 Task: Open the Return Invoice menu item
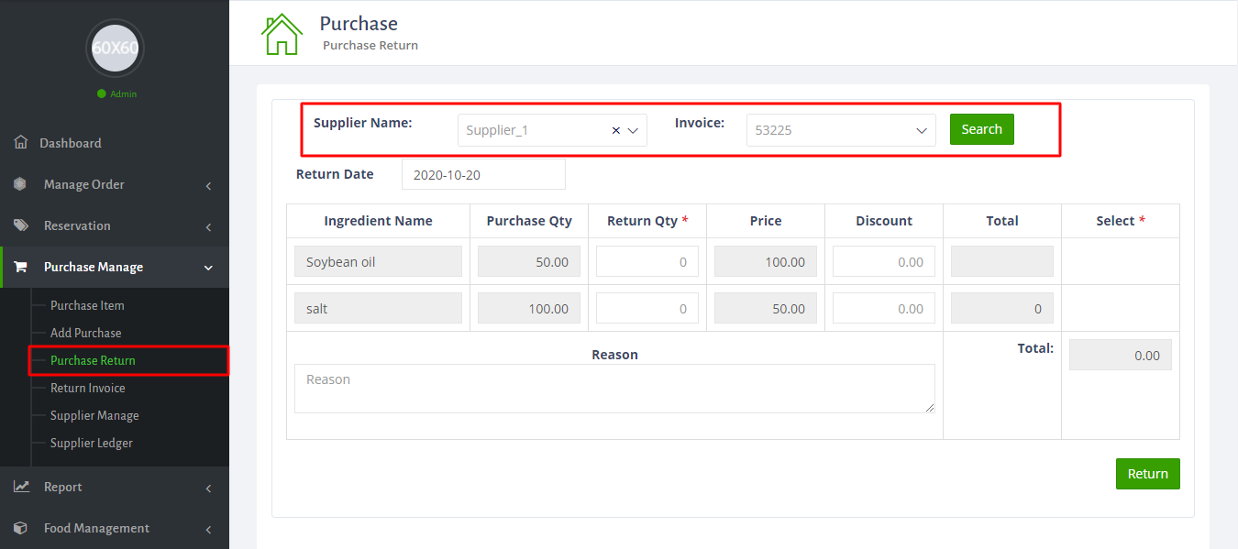[87, 388]
